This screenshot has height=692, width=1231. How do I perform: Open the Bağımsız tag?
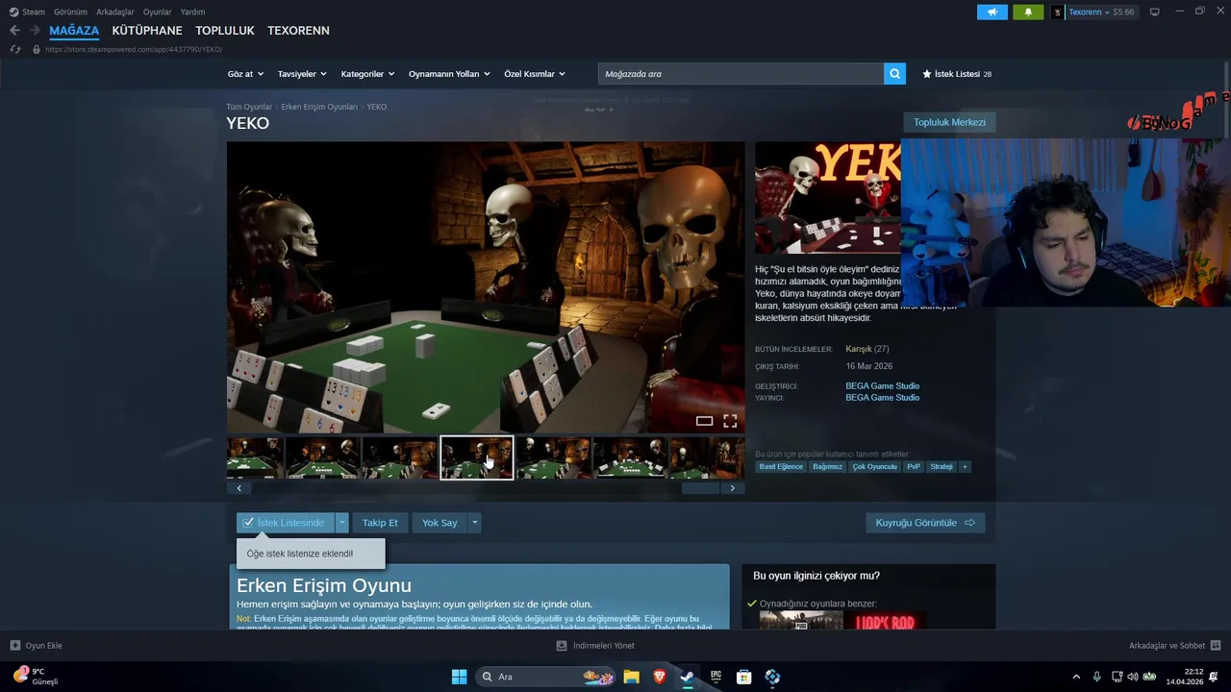827,467
